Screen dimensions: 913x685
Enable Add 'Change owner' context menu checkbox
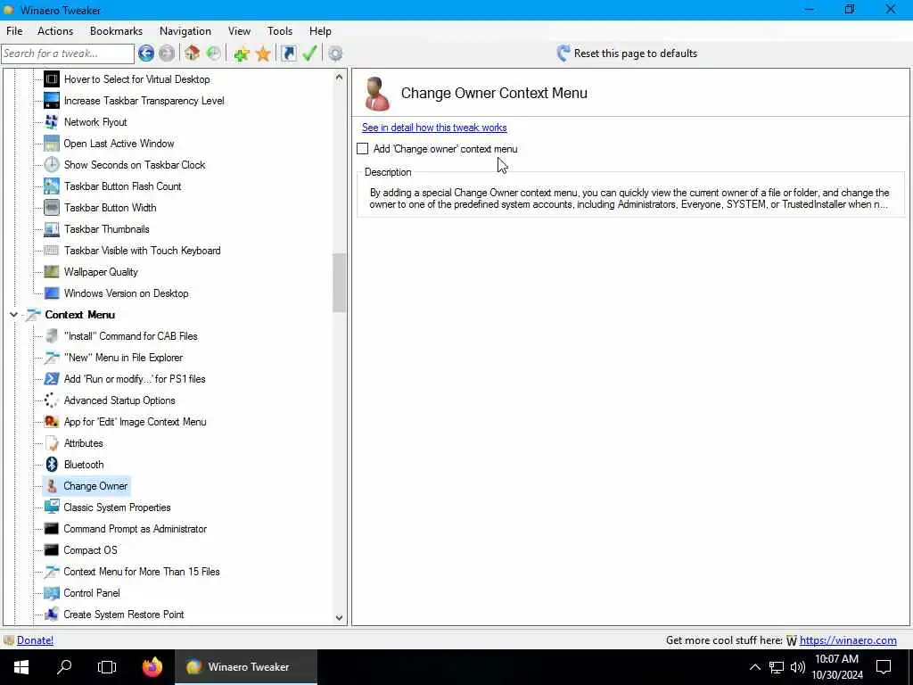coord(362,149)
